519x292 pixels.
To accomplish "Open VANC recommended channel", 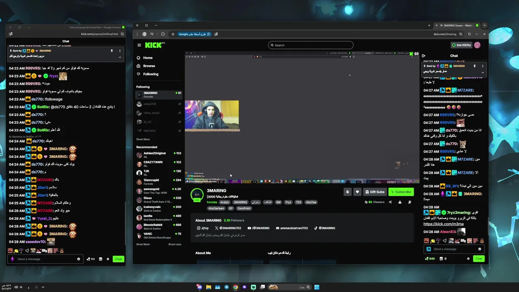I will point(159,235).
